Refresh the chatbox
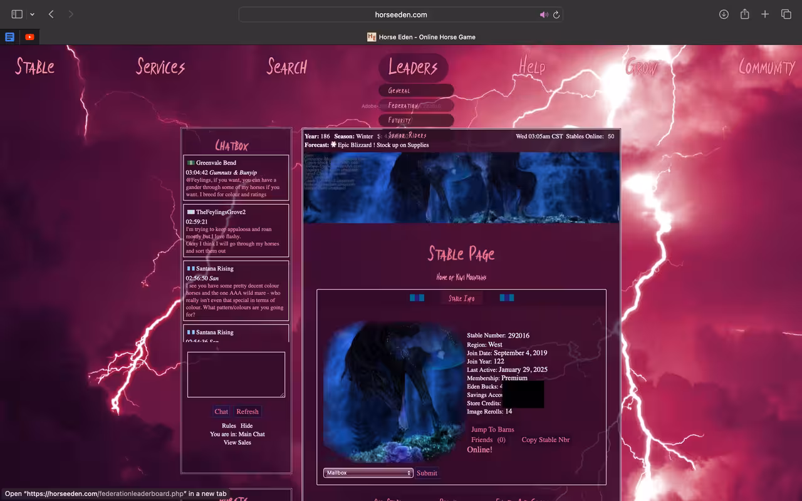802x501 pixels. 247,411
